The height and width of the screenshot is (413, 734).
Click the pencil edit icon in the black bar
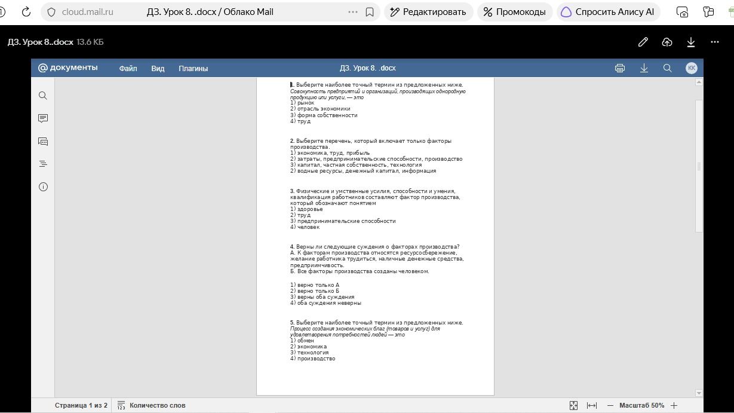point(643,42)
